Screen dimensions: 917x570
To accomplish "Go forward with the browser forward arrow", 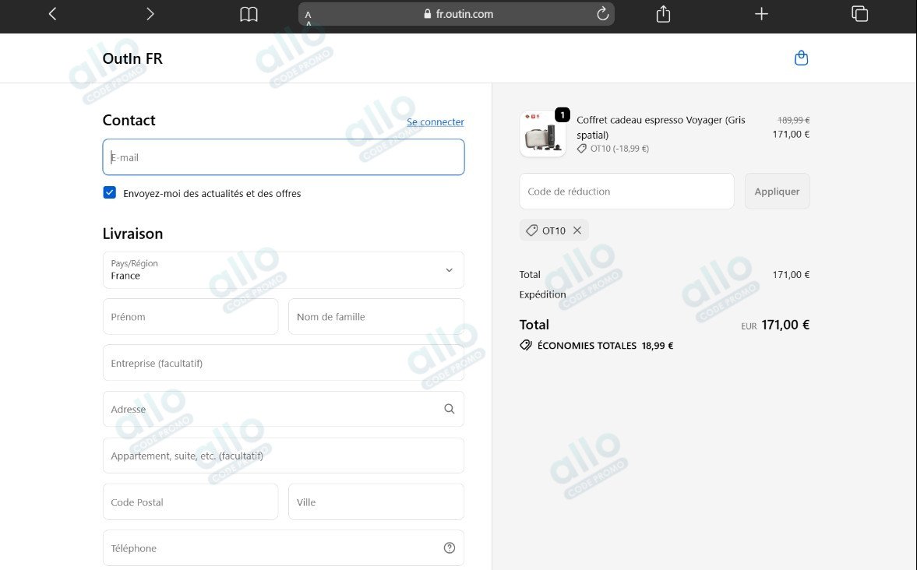I will tap(150, 13).
